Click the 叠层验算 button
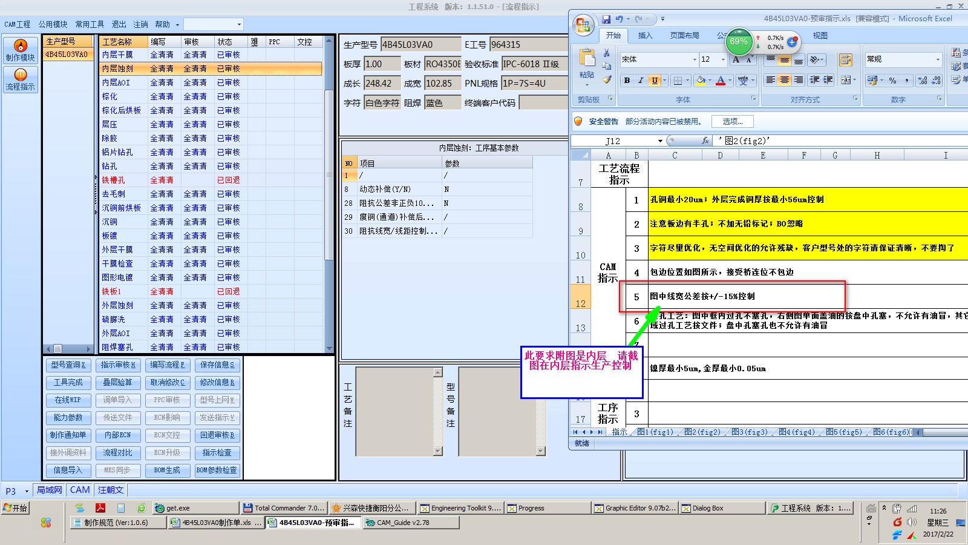The image size is (968, 545). point(118,382)
